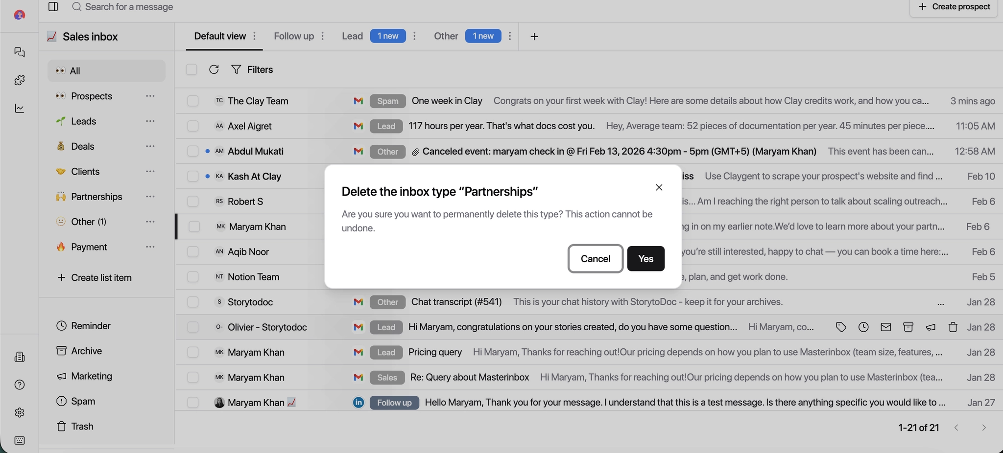The height and width of the screenshot is (453, 1003).
Task: Set a reminder on Olivier's message via clock icon
Action: pos(863,327)
